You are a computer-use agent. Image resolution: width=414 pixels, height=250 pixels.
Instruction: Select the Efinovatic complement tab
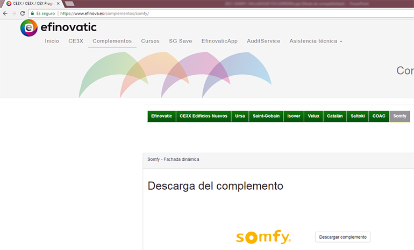point(162,116)
